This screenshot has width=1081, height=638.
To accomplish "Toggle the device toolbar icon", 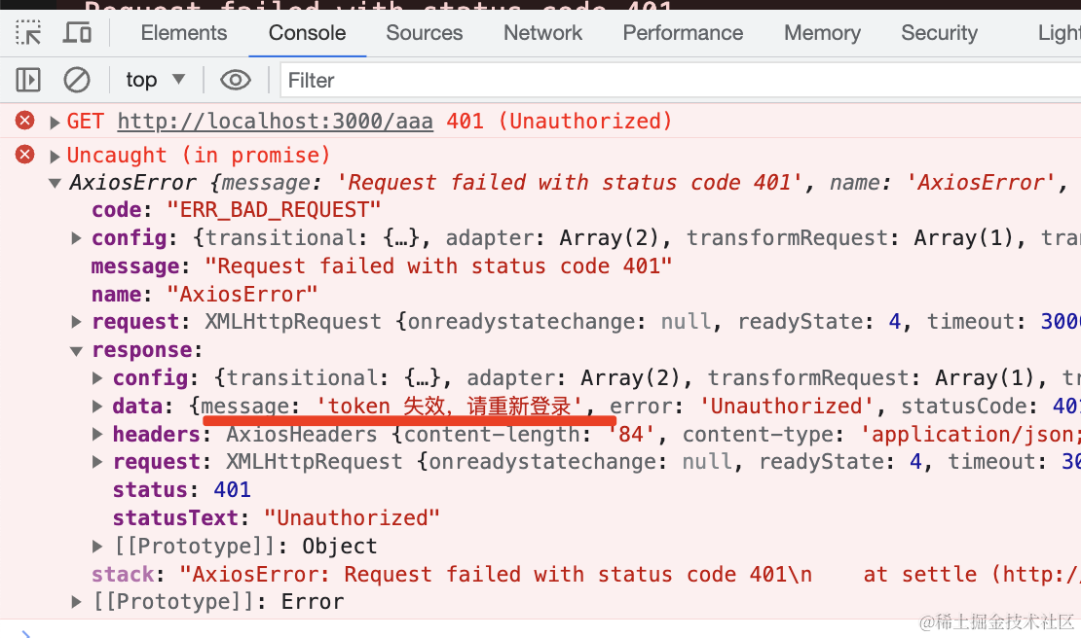I will pos(77,32).
